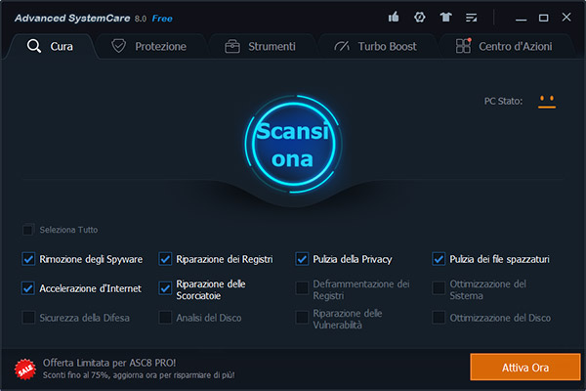Open the Strumenti tab
This screenshot has height=391, width=586.
(261, 46)
